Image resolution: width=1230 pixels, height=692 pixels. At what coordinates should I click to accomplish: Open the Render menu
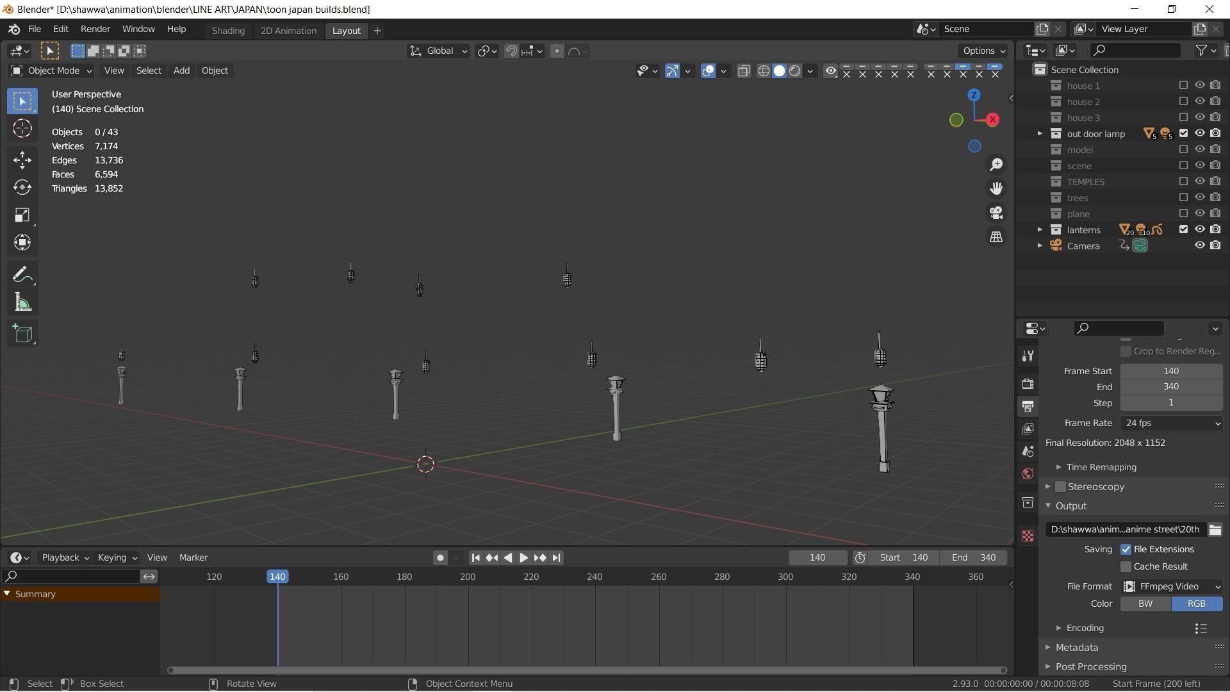pos(95,29)
